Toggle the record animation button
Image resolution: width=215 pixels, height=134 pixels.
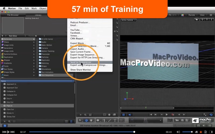[x=173, y=115]
